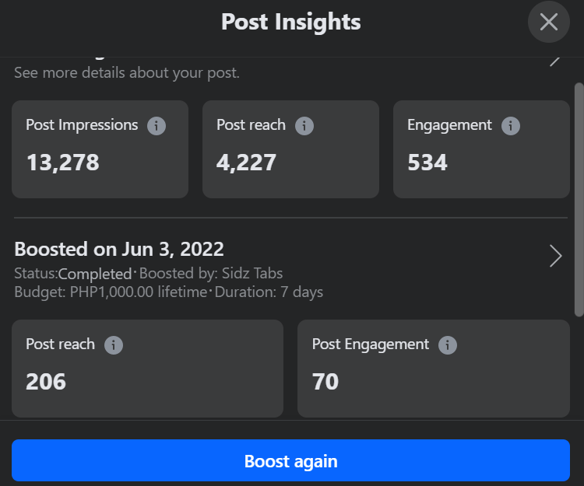Open the info tooltip next to Engagement 534
This screenshot has width=584, height=486.
pos(511,125)
